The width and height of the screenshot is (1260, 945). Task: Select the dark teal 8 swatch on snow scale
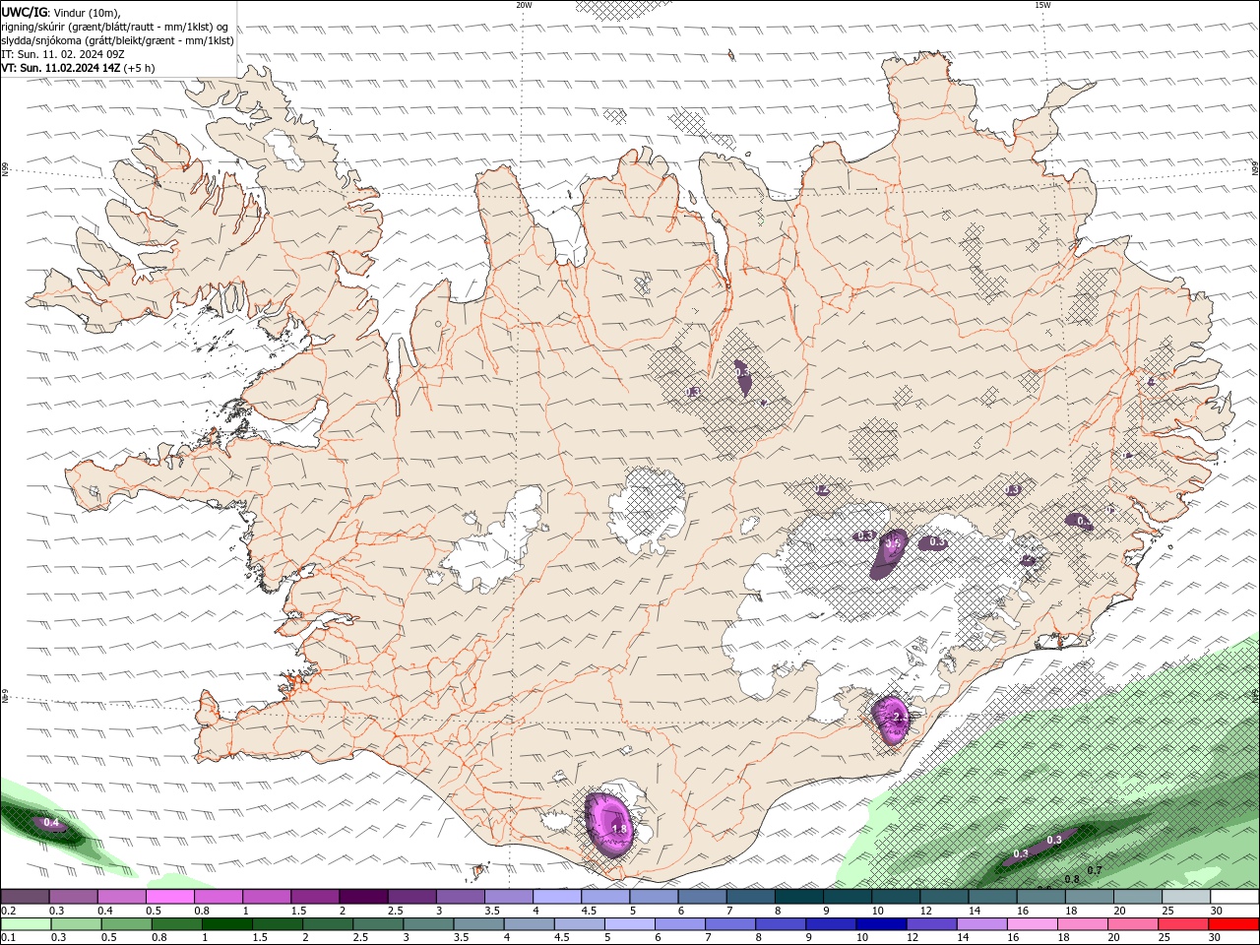click(798, 897)
